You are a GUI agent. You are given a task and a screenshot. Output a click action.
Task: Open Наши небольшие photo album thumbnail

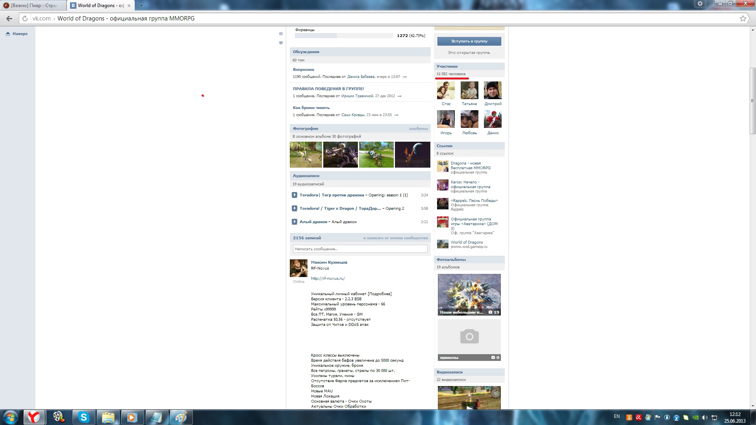click(469, 294)
